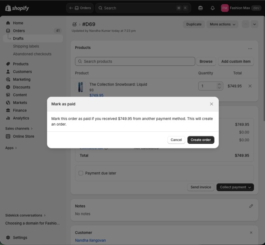265x245 pixels.
Task: Open the Products card three-dot menu
Action: tap(250, 49)
